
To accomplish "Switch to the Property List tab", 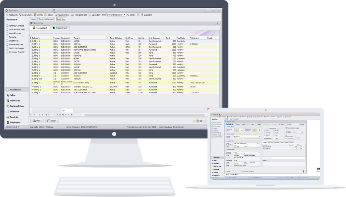I will [x=60, y=28].
